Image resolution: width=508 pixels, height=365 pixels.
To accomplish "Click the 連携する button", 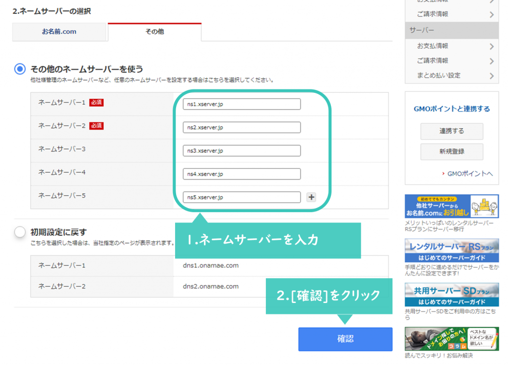I will (451, 131).
